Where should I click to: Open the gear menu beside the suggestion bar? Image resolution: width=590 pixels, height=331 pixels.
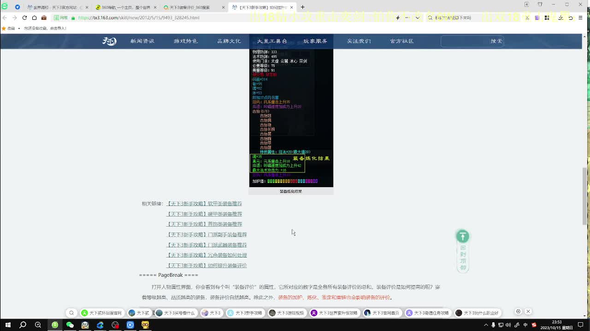(x=518, y=311)
